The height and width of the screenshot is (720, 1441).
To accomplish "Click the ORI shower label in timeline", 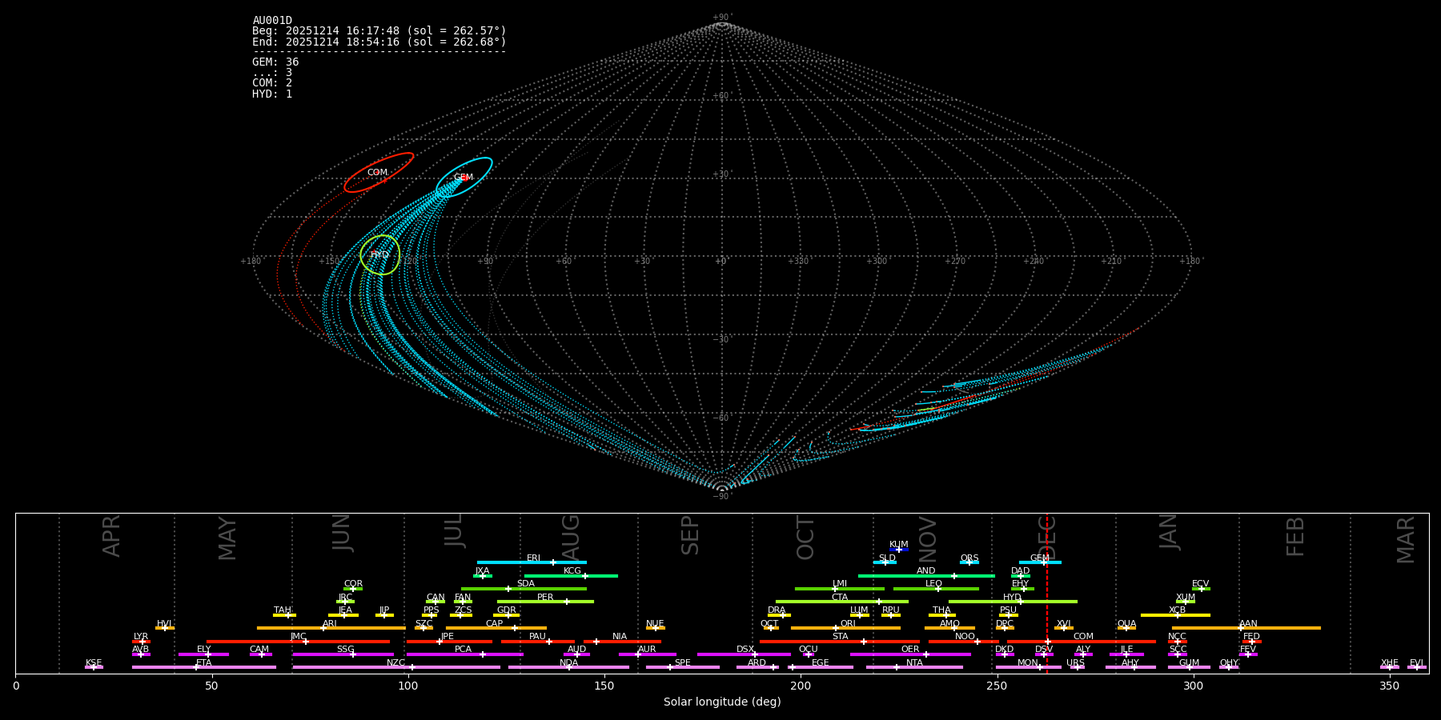I will pyautogui.click(x=848, y=624).
